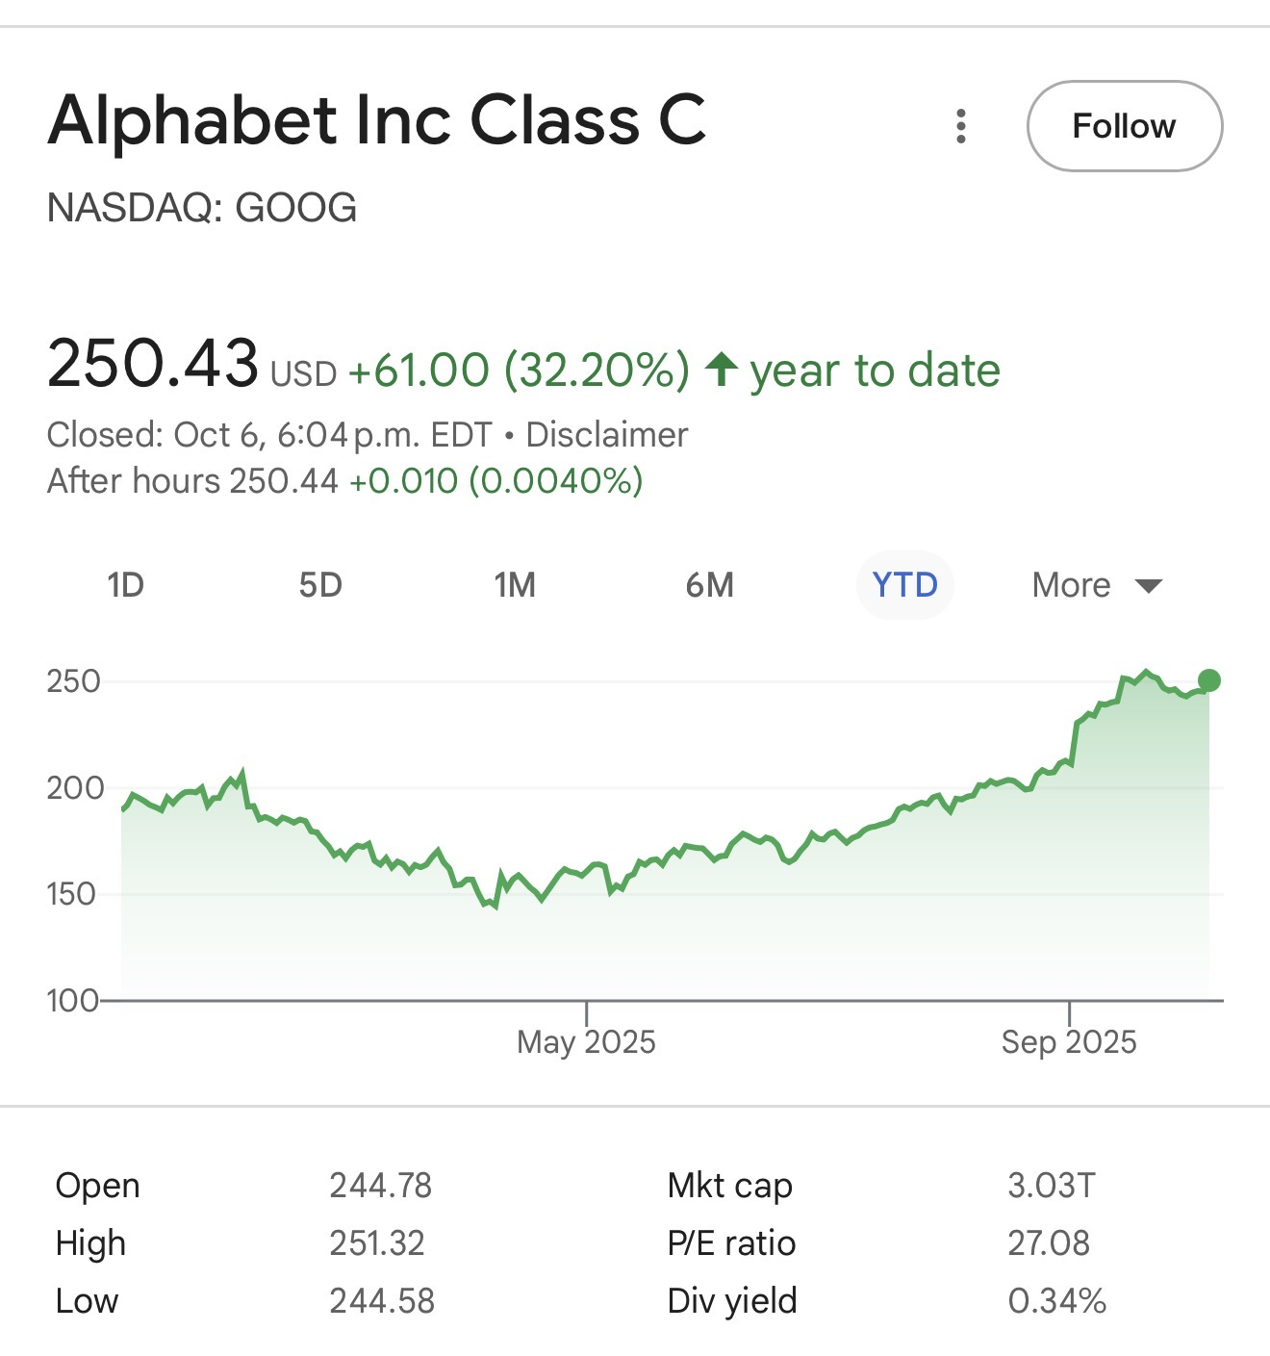Click the Alphabet Inc Class C title
The height and width of the screenshot is (1356, 1270).
[x=377, y=121]
